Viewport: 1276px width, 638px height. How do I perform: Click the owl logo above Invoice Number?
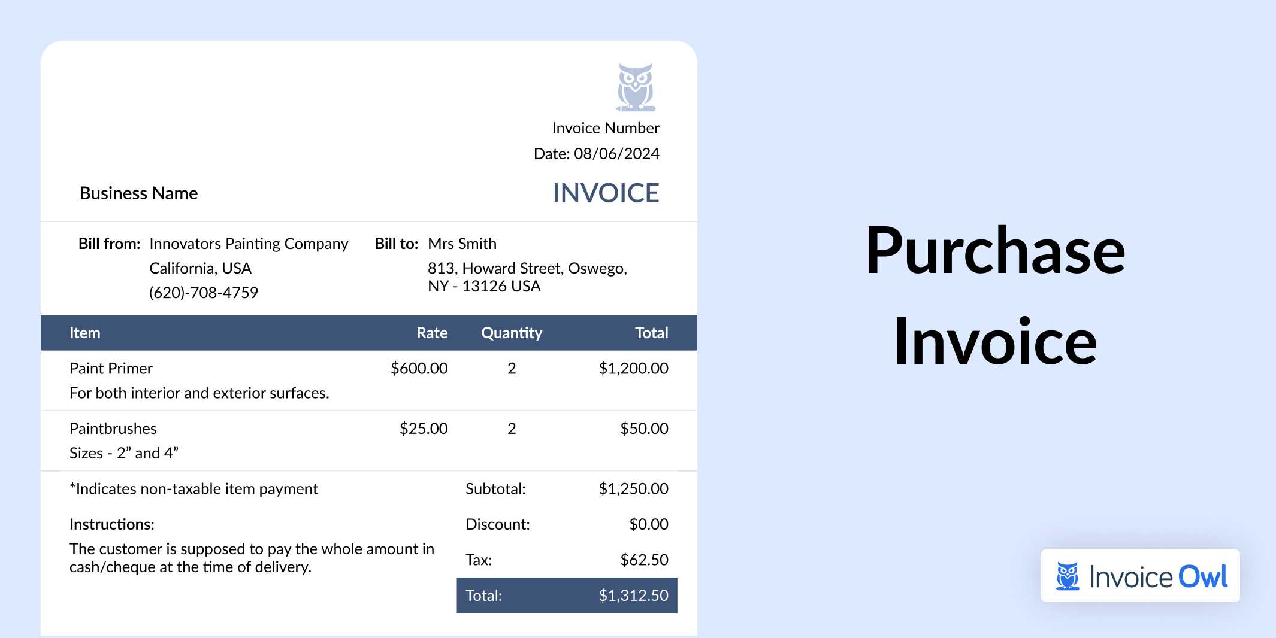coord(636,87)
